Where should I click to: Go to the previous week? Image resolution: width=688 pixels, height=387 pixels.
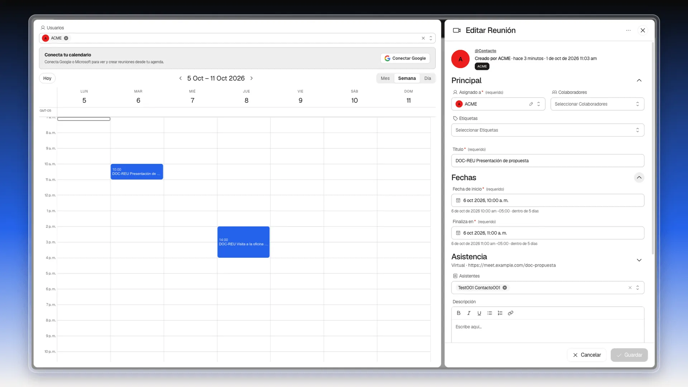(180, 78)
